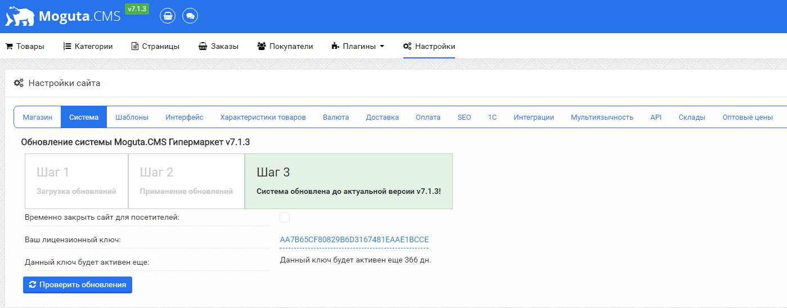Select the Система tab
Screen dimensions: 787x308
click(x=84, y=117)
